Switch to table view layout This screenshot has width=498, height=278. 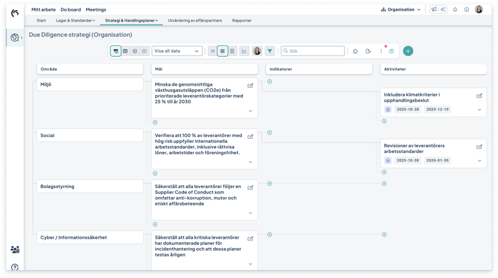tap(125, 51)
